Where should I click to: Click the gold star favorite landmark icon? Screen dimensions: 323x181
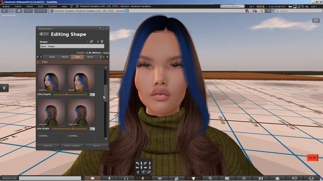[x=262, y=11]
